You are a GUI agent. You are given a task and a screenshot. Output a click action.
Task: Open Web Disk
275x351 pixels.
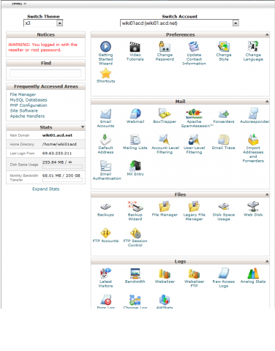[253, 209]
